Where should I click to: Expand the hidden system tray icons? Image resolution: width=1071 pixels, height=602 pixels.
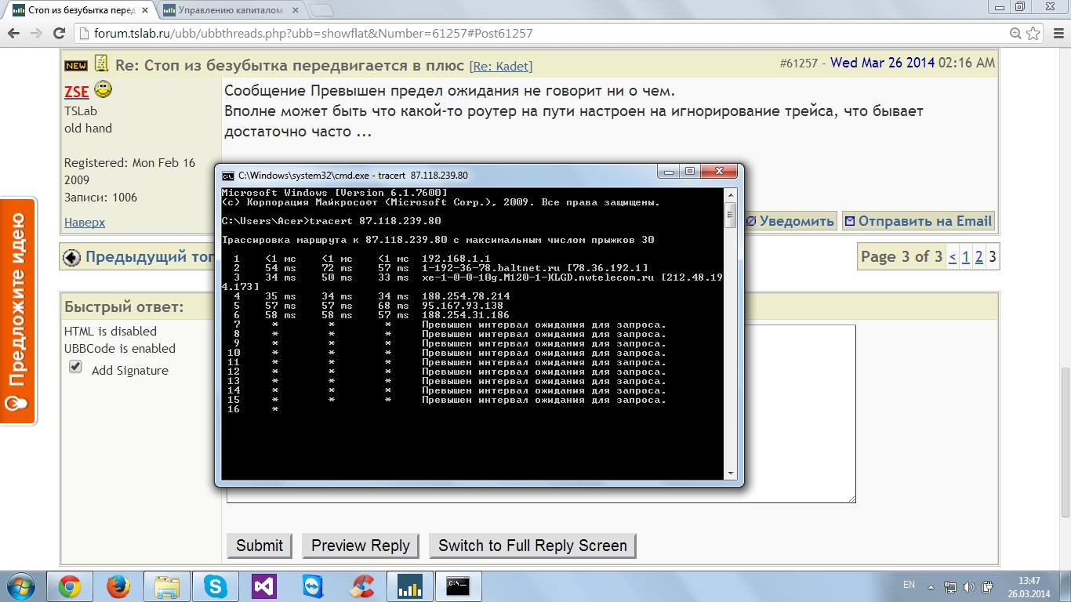point(931,586)
